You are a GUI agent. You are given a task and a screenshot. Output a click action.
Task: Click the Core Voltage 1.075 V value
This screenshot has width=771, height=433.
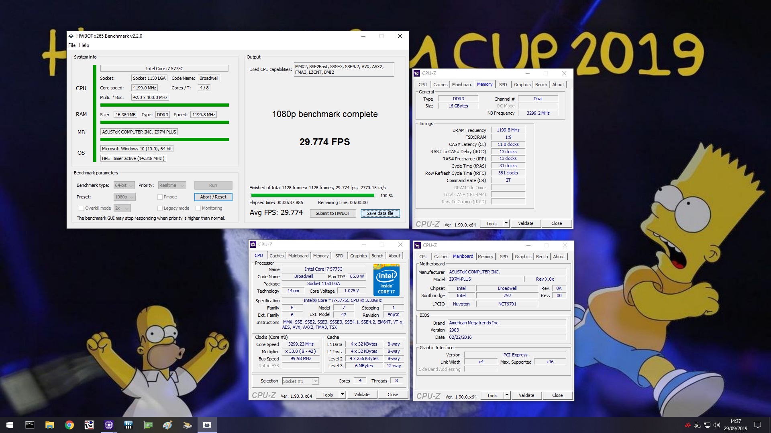(351, 291)
